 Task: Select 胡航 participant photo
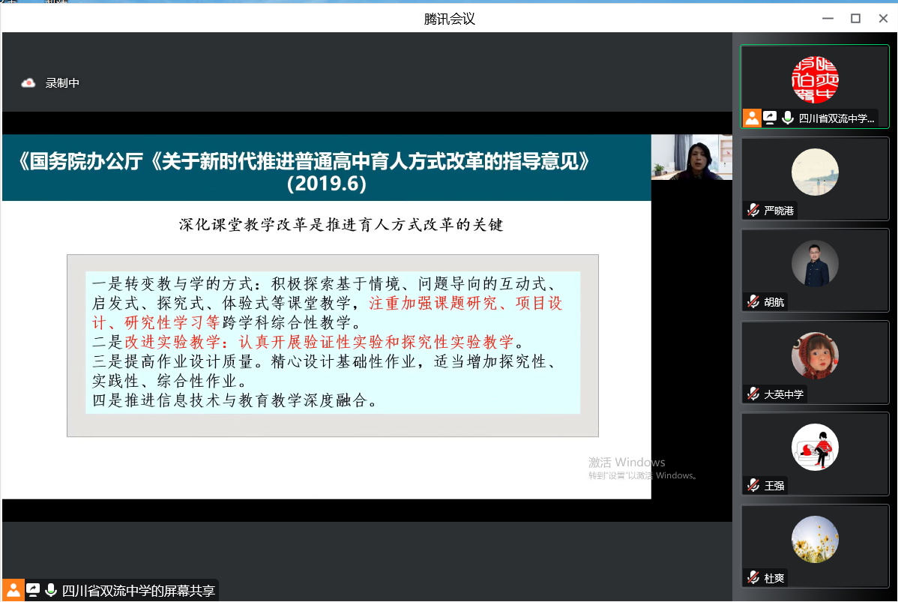click(x=815, y=263)
